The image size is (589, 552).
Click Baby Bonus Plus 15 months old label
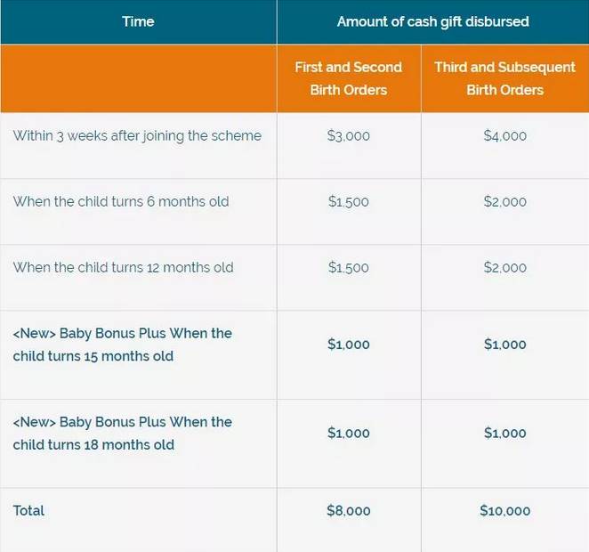[x=122, y=345]
